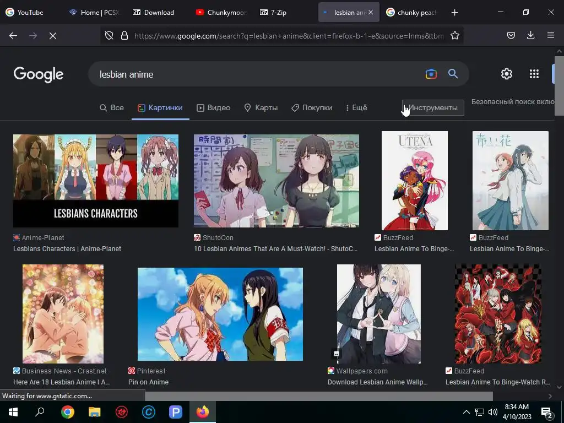Bookmark this page with the star

pyautogui.click(x=454, y=35)
